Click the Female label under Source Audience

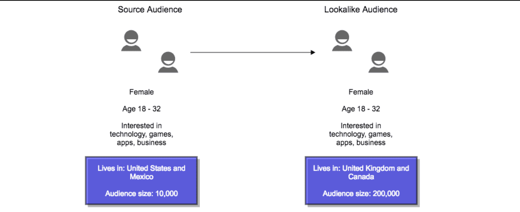click(141, 92)
